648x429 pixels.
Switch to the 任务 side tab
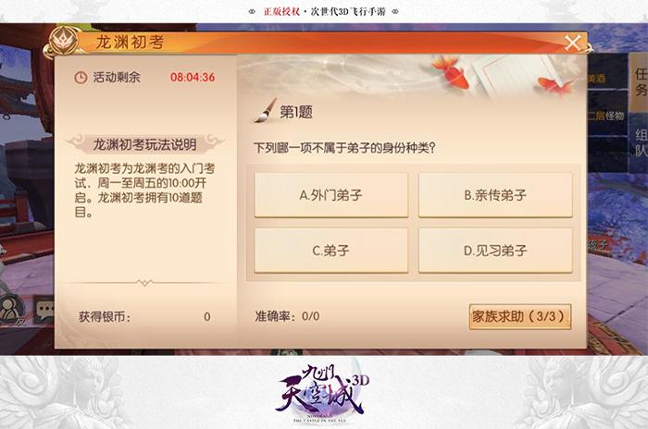point(641,81)
